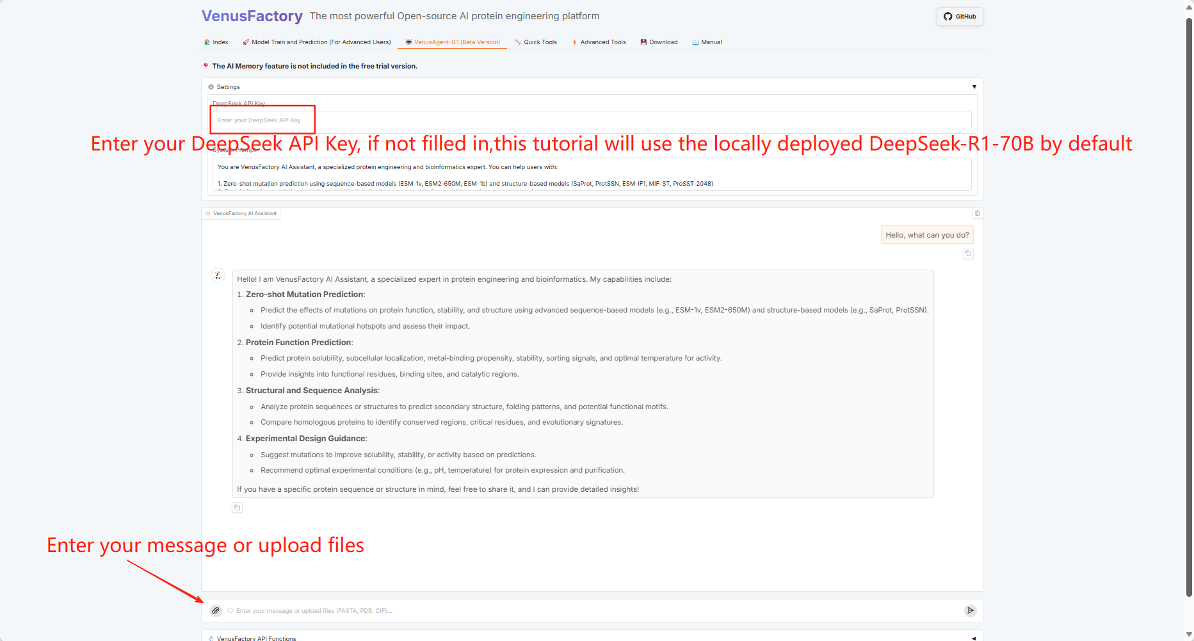Click the VenusFactory assistant avatar icon
1194x641 pixels.
(218, 275)
